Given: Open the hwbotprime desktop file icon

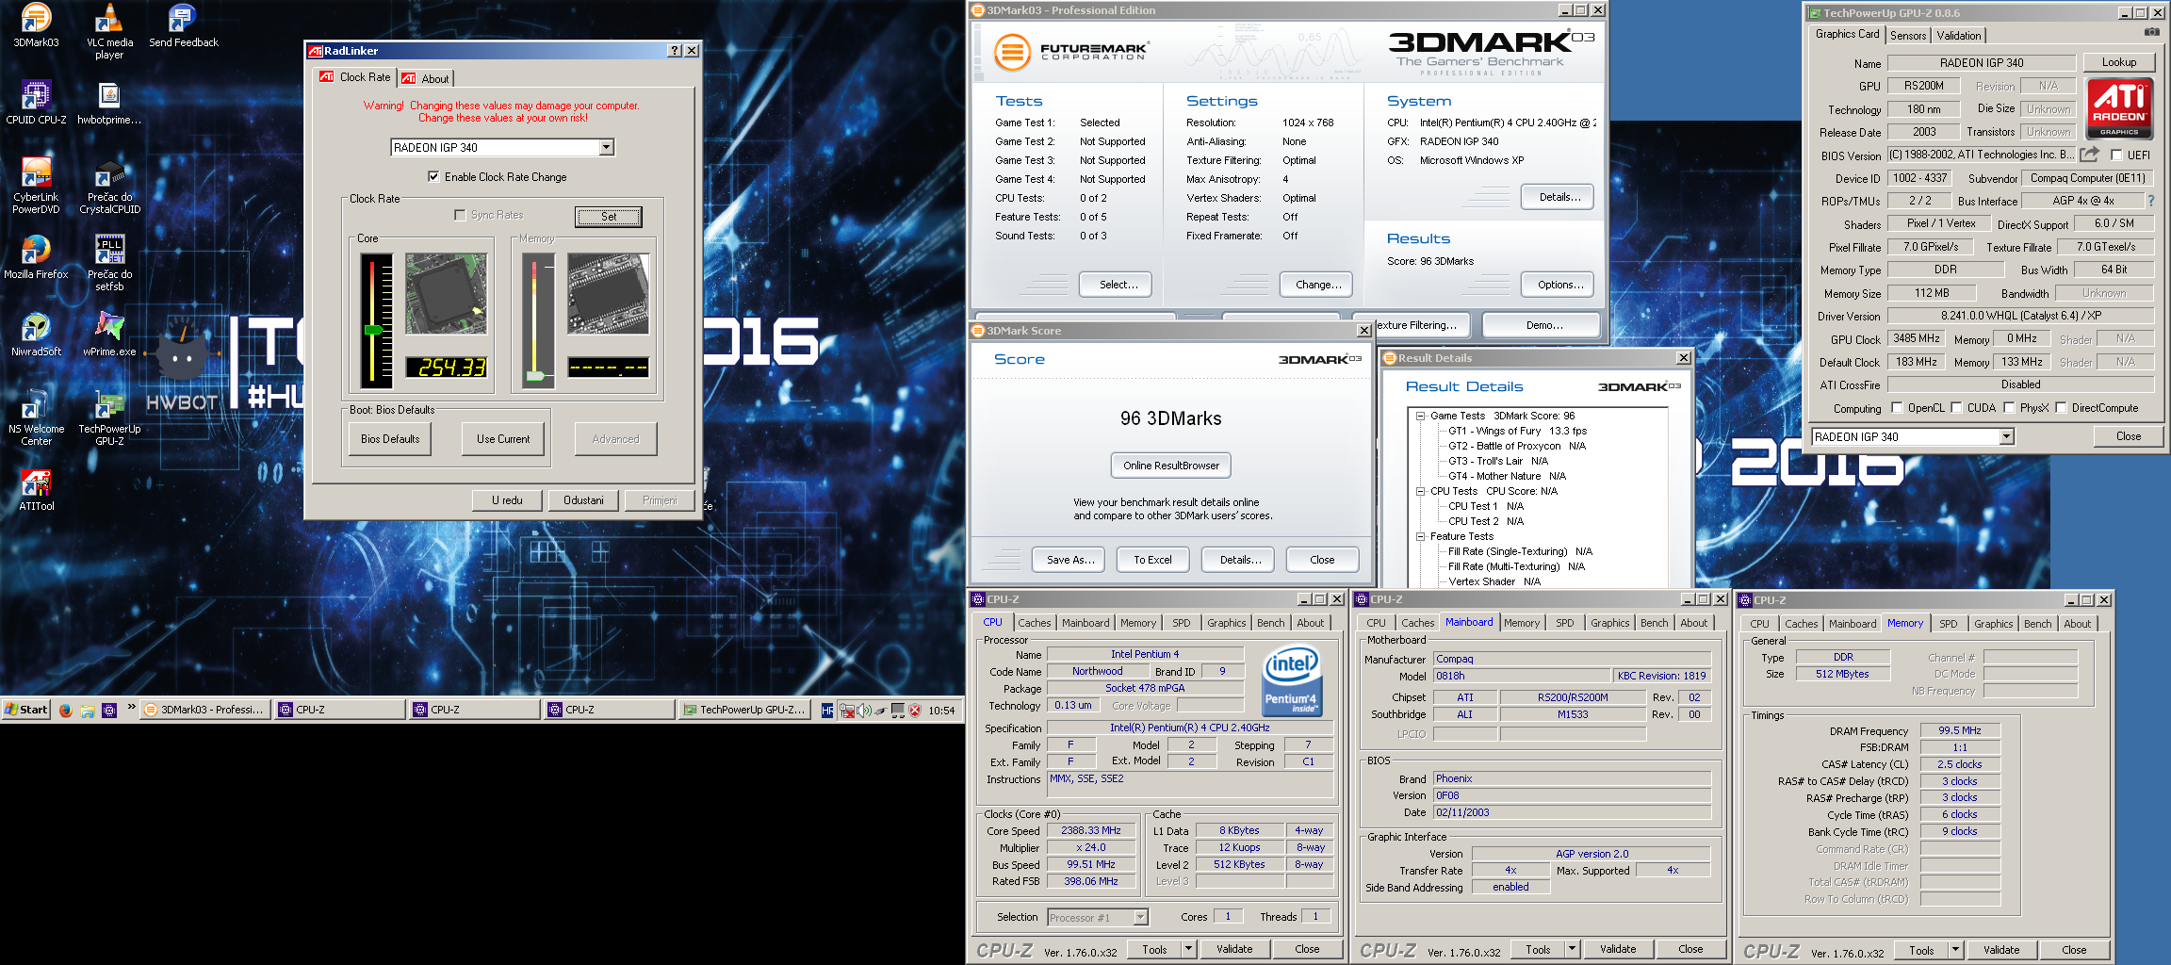Looking at the screenshot, I should point(109,103).
